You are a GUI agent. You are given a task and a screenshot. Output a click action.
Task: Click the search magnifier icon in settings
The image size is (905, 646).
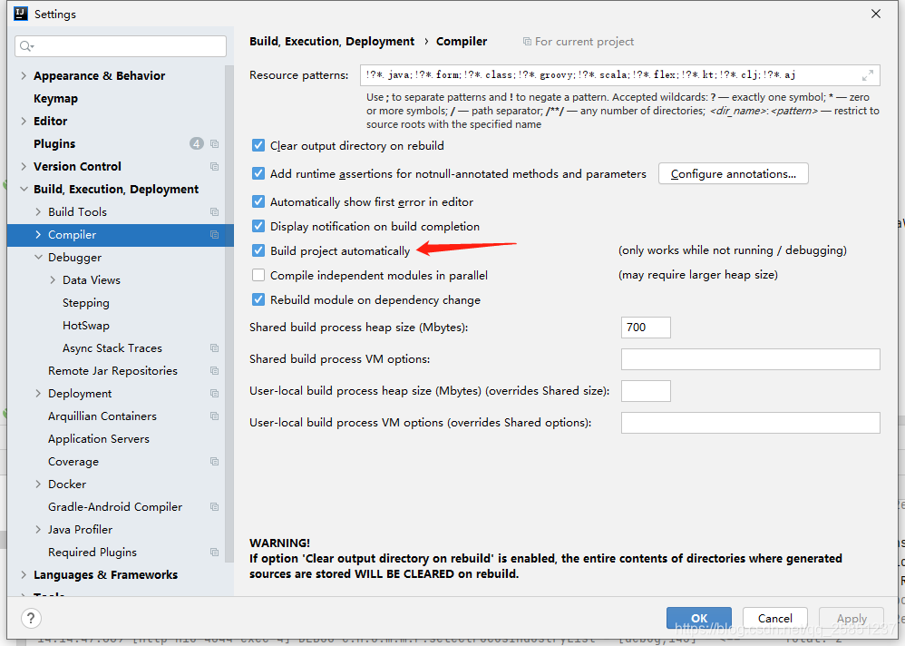point(26,46)
